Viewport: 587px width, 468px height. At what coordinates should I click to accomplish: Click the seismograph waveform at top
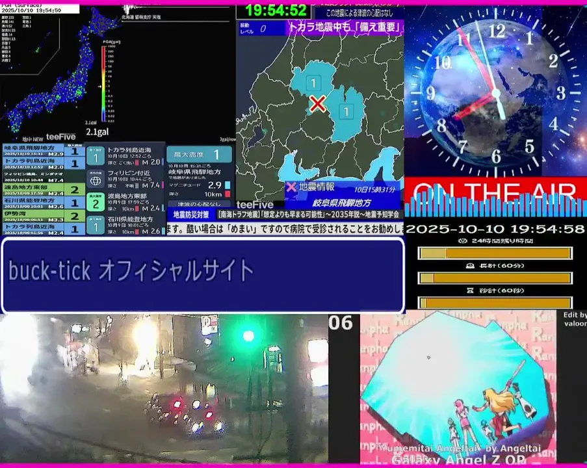click(131, 9)
